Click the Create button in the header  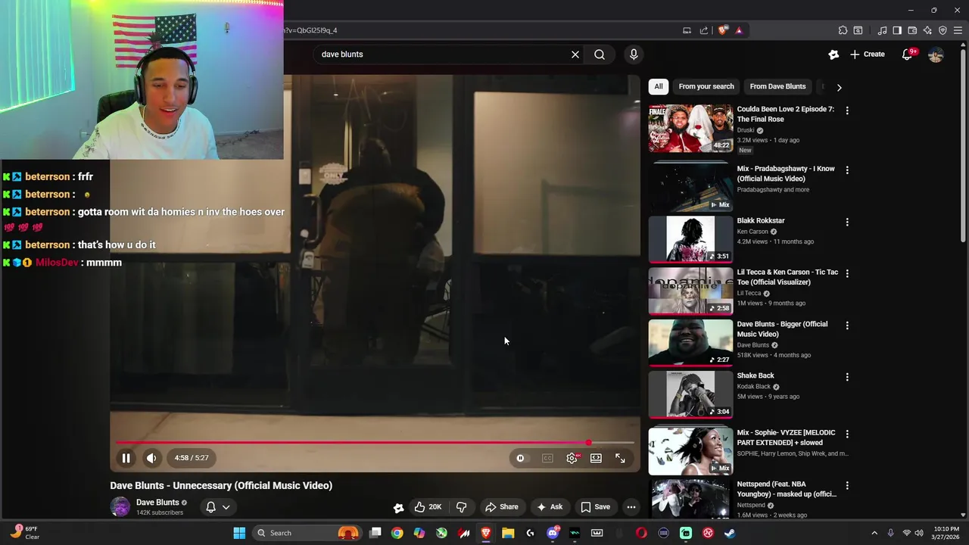pos(868,54)
